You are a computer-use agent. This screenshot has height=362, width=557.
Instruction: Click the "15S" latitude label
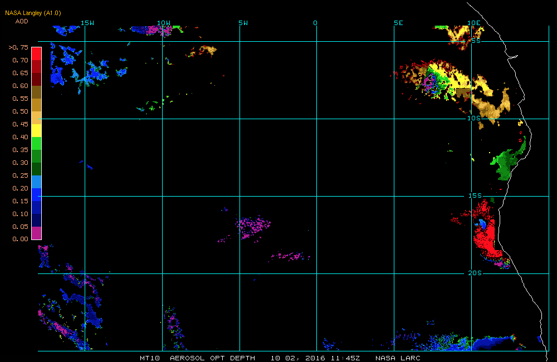[475, 195]
